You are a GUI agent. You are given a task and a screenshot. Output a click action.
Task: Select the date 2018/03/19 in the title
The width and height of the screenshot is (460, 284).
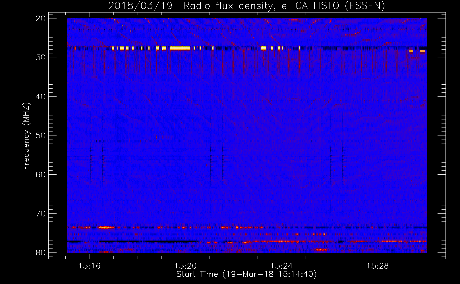tap(140, 6)
